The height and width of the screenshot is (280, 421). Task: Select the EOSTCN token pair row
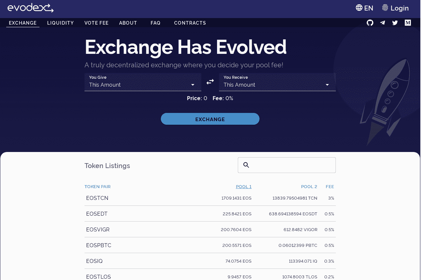click(x=210, y=198)
